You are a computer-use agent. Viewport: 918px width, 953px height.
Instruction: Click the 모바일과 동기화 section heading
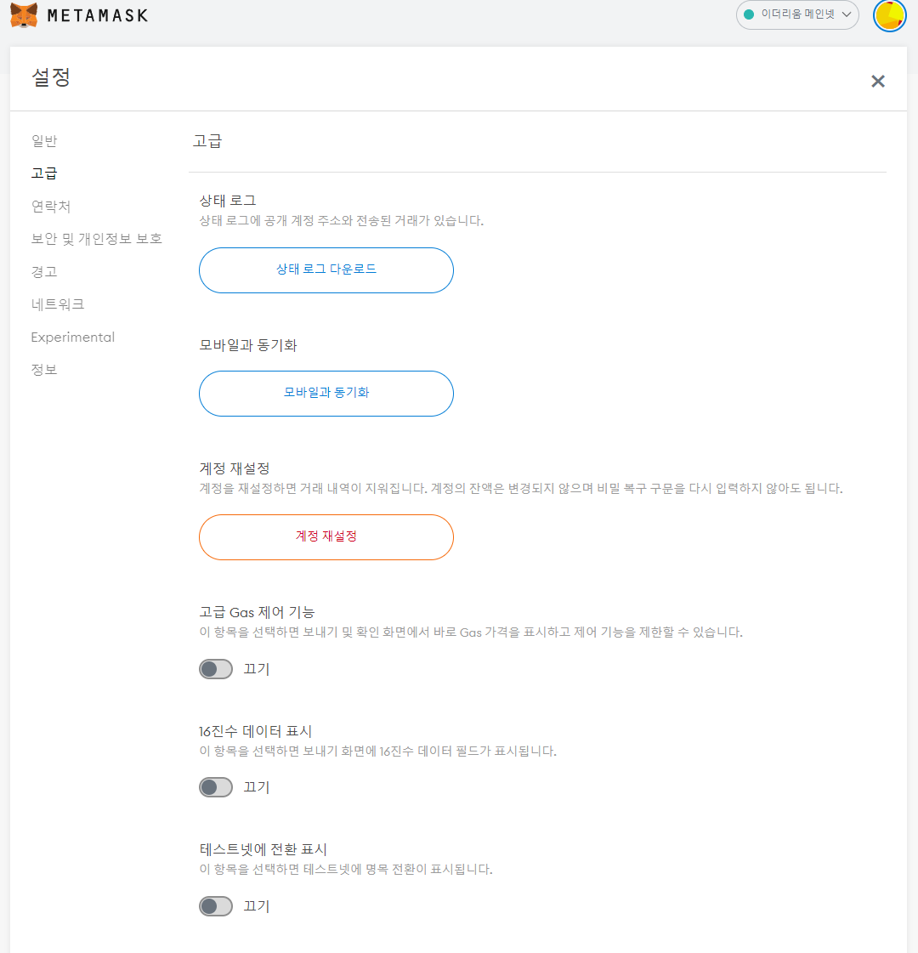[248, 345]
